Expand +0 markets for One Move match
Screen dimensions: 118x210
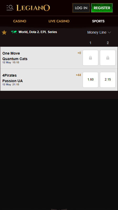79,53
